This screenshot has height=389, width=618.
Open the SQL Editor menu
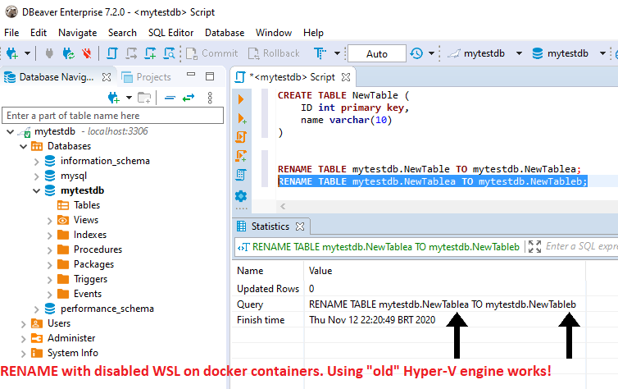[171, 33]
